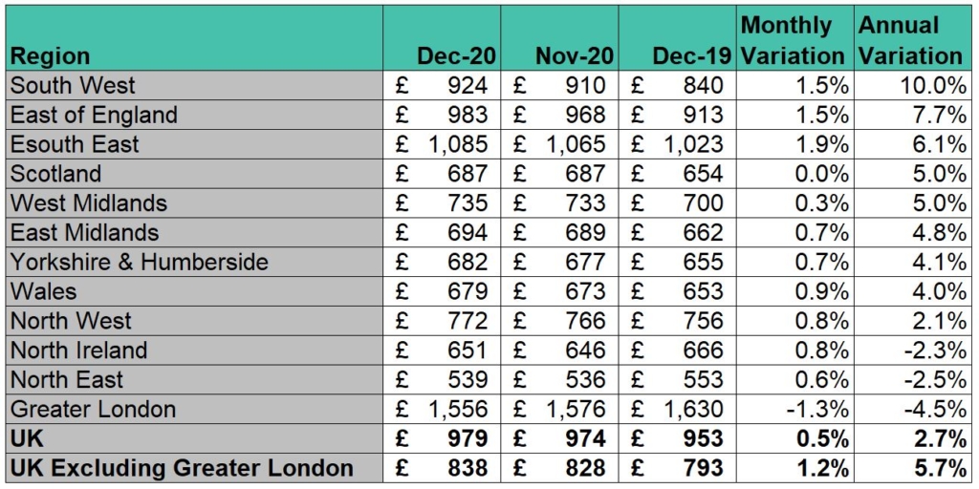Click the Dec-20 column header
The image size is (979, 489).
(442, 38)
